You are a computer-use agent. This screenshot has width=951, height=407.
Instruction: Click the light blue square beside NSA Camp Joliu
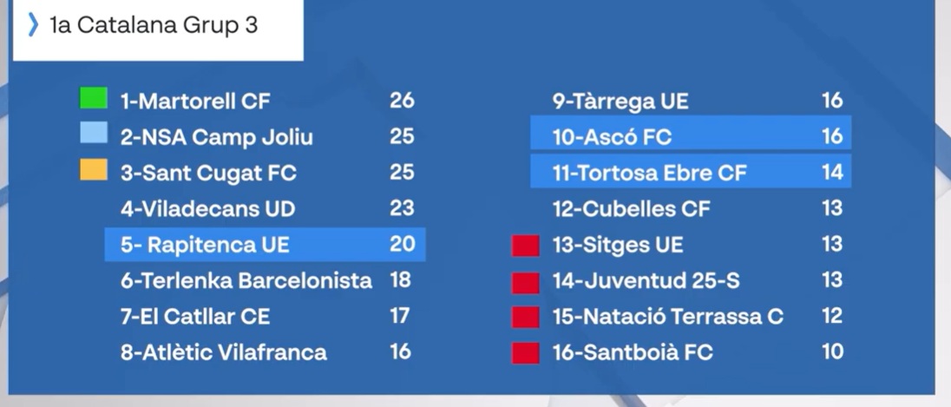point(93,134)
